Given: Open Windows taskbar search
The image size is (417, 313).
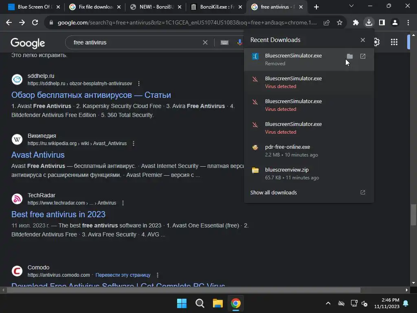Looking at the screenshot, I should click(x=200, y=303).
